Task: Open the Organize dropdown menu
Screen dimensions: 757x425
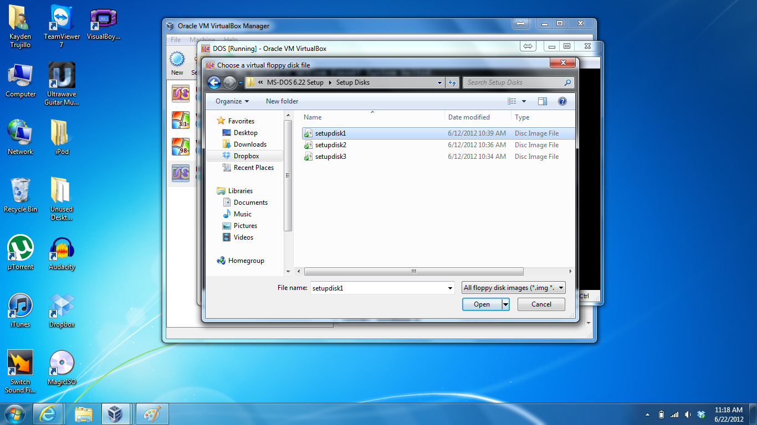Action: click(232, 101)
